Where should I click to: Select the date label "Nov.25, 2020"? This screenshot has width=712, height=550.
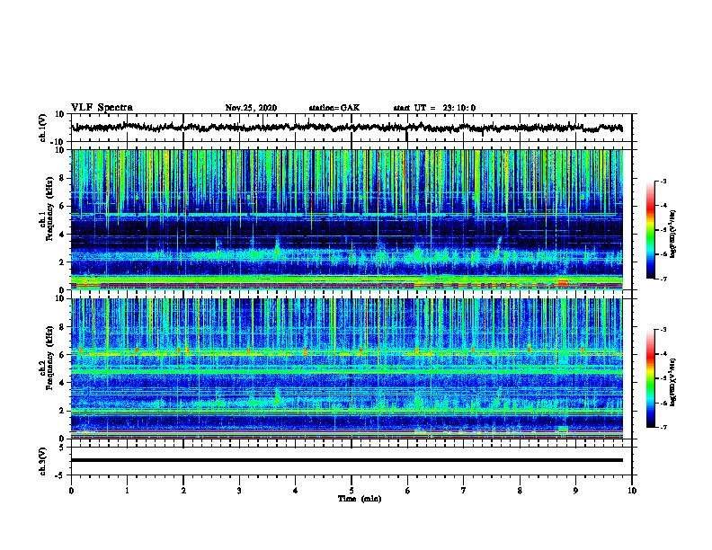pyautogui.click(x=251, y=108)
